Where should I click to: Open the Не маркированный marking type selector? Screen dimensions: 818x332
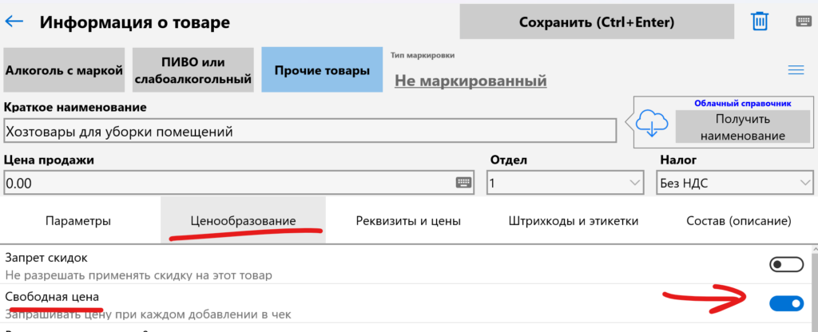pos(471,81)
